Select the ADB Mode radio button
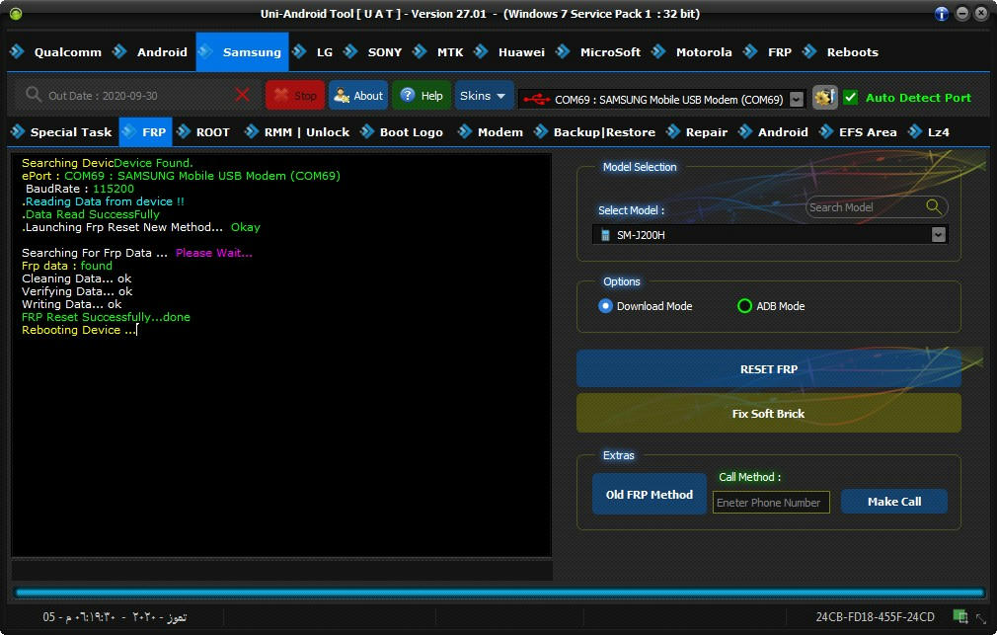 tap(744, 306)
